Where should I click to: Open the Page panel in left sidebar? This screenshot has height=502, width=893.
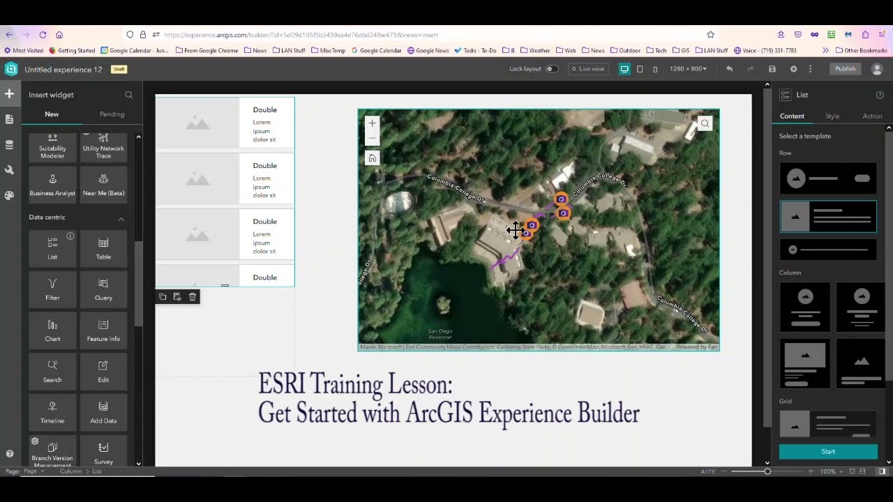pyautogui.click(x=9, y=119)
